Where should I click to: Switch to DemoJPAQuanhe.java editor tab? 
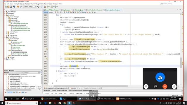(52, 10)
